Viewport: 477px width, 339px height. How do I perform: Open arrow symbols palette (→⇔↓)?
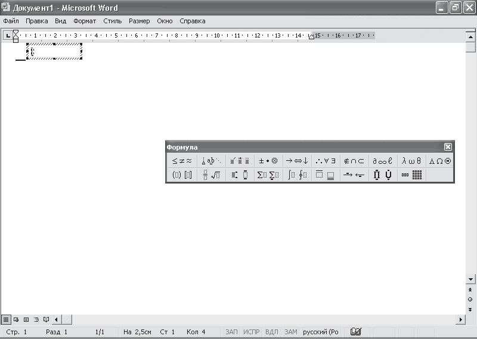coord(297,161)
